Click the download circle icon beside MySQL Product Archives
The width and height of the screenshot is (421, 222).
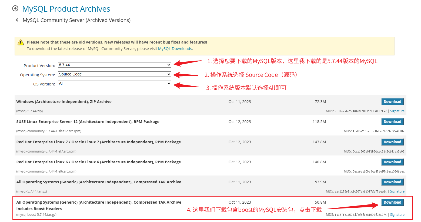(15, 9)
